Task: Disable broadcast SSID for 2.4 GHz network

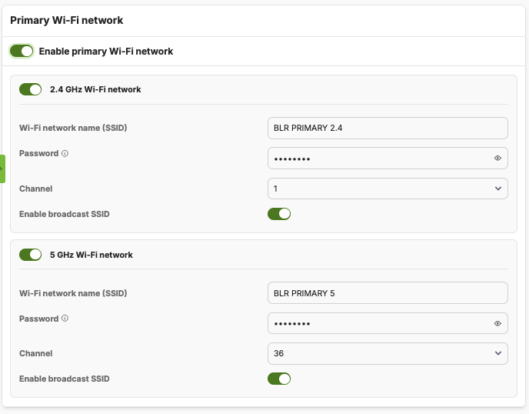Action: pos(279,214)
